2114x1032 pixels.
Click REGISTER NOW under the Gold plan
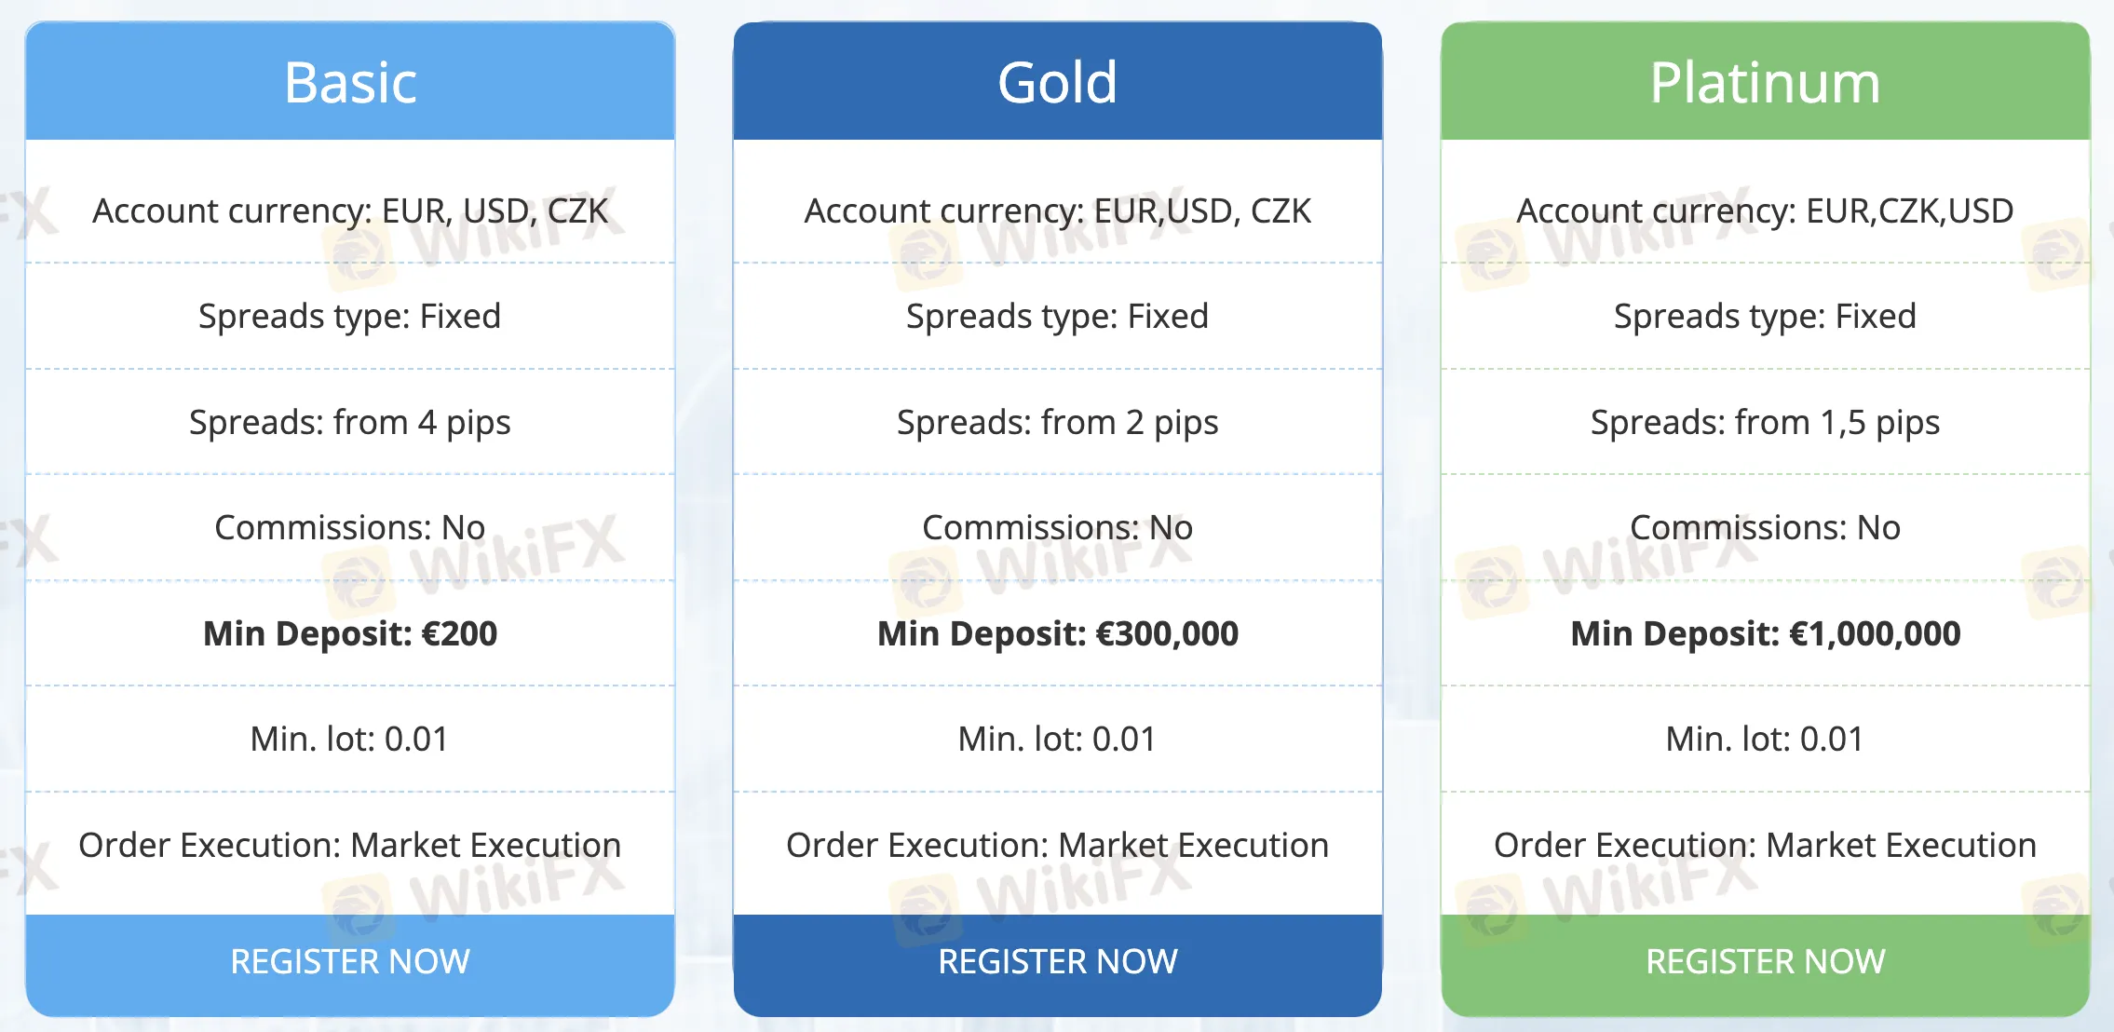[1058, 963]
